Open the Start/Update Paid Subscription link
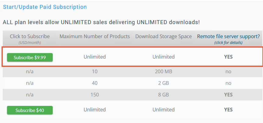 [x=45, y=7]
